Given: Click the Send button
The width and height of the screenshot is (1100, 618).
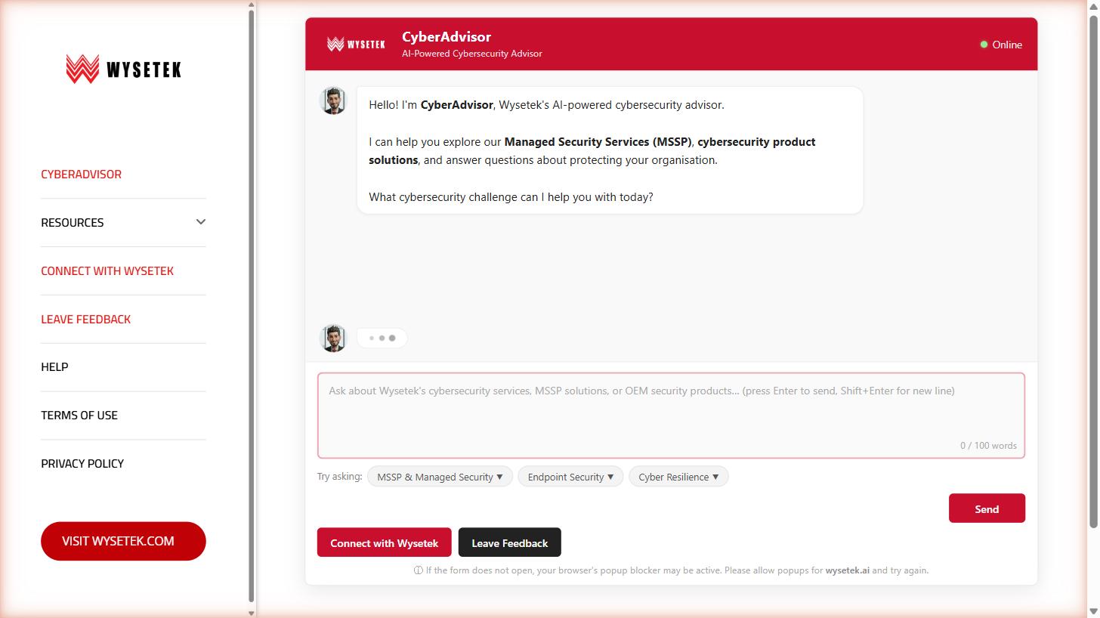Looking at the screenshot, I should coord(987,508).
